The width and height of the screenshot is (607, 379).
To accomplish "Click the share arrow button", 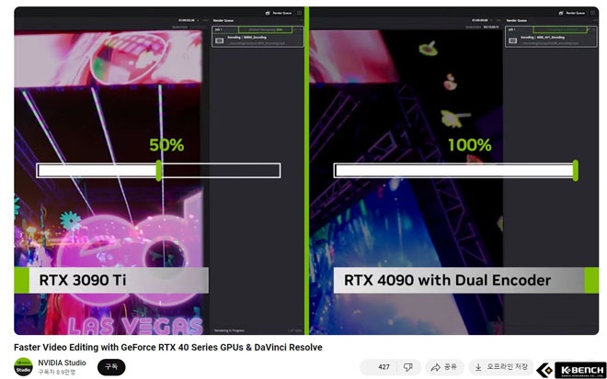I will coord(443,367).
